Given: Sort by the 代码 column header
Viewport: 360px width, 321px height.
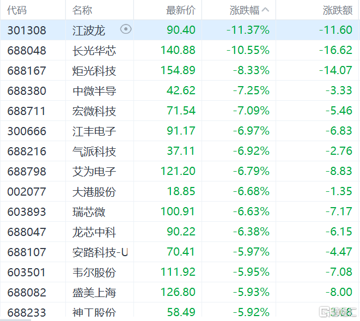Looking at the screenshot, I should [17, 10].
